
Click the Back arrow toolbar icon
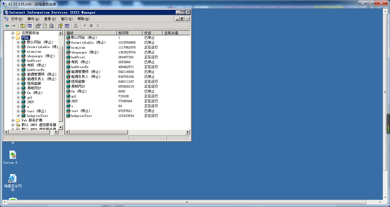7,26
